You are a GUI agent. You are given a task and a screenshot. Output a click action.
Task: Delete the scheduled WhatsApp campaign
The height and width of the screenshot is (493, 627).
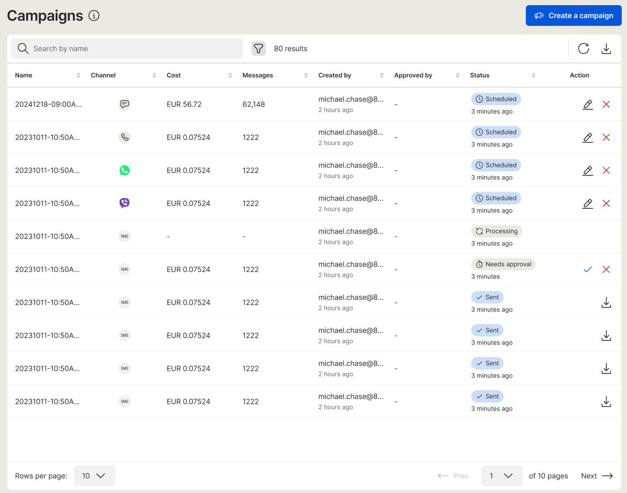[606, 171]
